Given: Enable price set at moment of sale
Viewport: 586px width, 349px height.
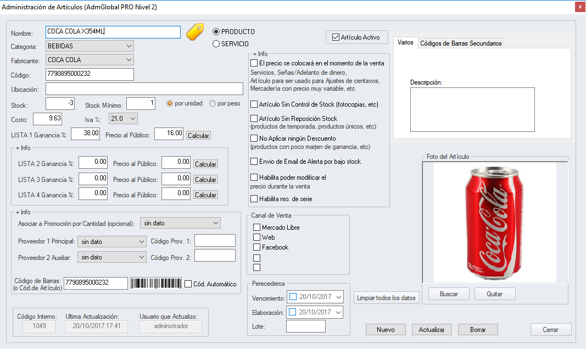Looking at the screenshot, I should click(254, 63).
